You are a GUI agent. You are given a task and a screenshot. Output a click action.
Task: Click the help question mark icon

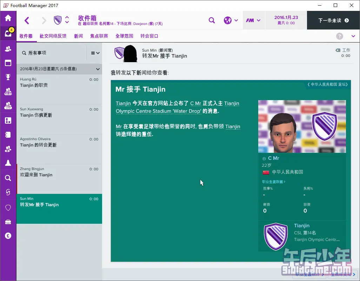click(339, 36)
